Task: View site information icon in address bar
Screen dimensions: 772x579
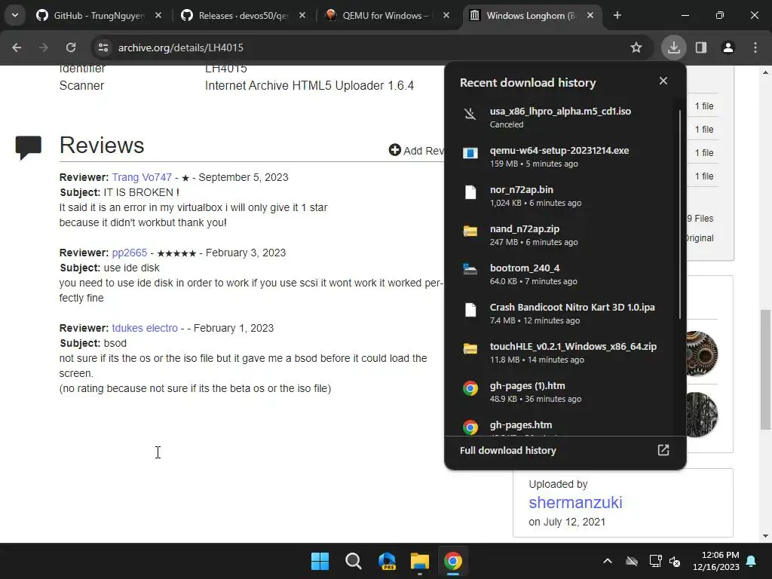Action: [103, 47]
